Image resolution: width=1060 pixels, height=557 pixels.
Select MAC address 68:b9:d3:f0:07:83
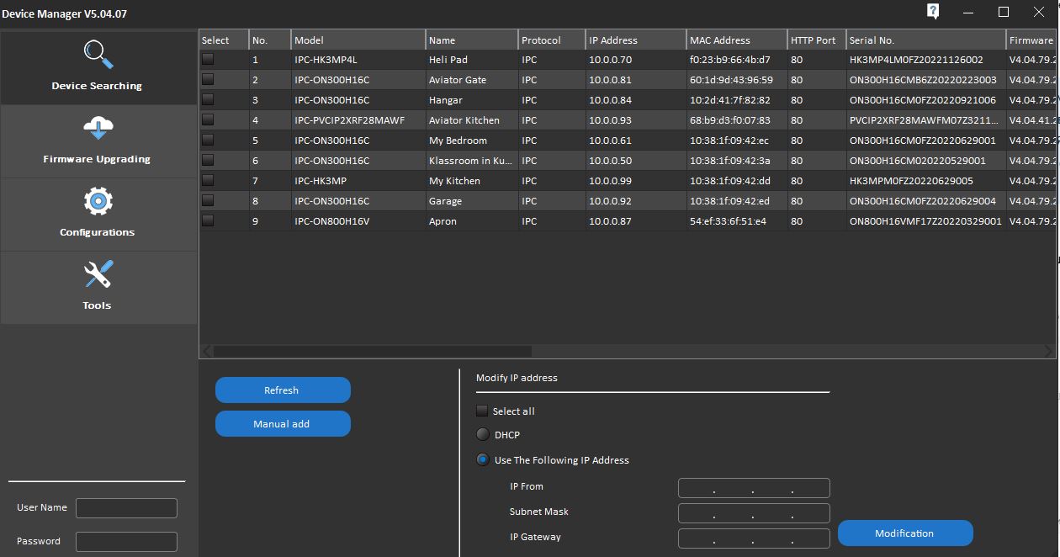[x=737, y=120]
